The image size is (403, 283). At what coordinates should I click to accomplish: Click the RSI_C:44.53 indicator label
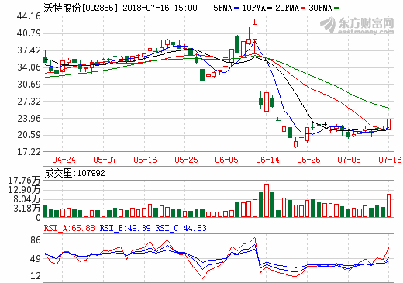pos(181,228)
